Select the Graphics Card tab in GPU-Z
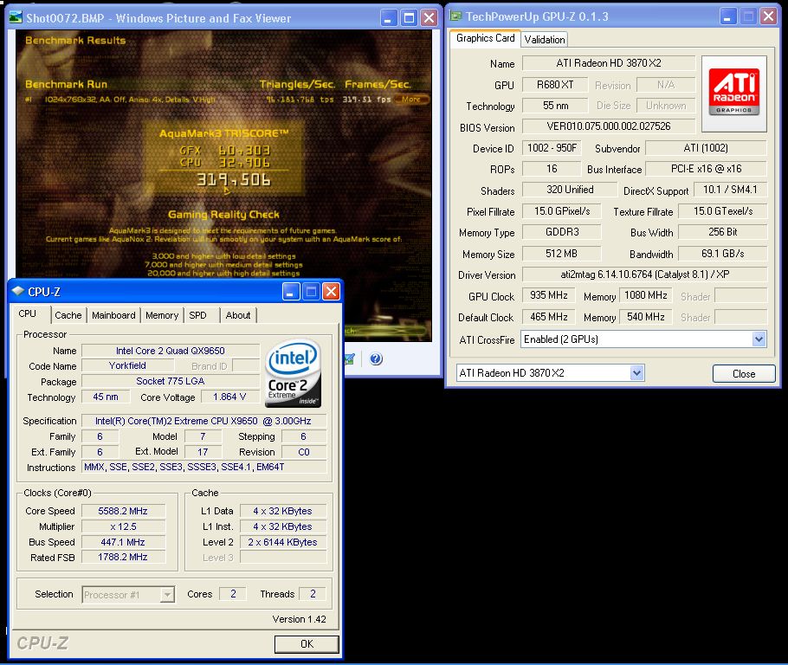 pyautogui.click(x=485, y=38)
